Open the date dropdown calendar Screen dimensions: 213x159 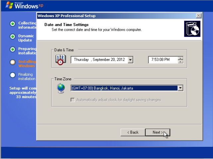click(130, 60)
